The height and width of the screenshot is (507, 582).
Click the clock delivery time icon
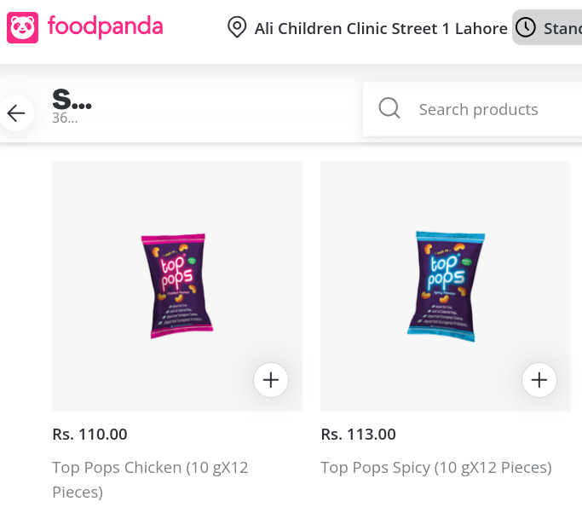click(527, 28)
